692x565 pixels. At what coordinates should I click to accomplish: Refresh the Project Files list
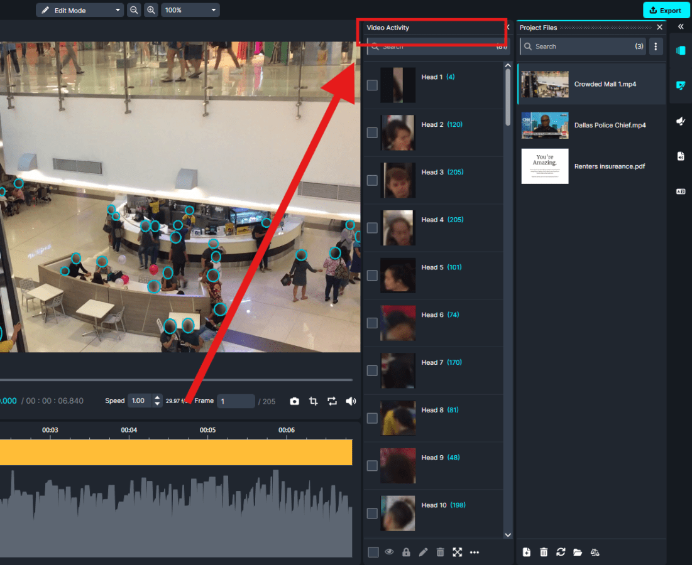[561, 552]
